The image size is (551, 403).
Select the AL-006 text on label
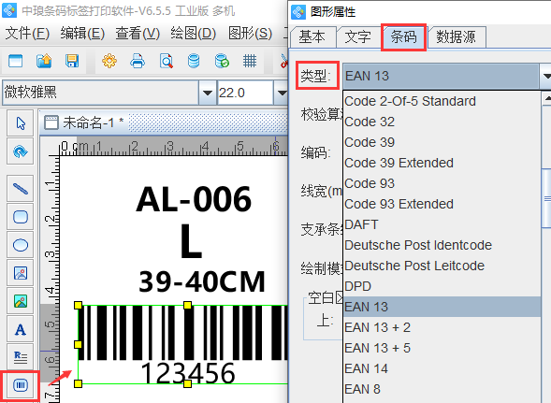click(194, 199)
